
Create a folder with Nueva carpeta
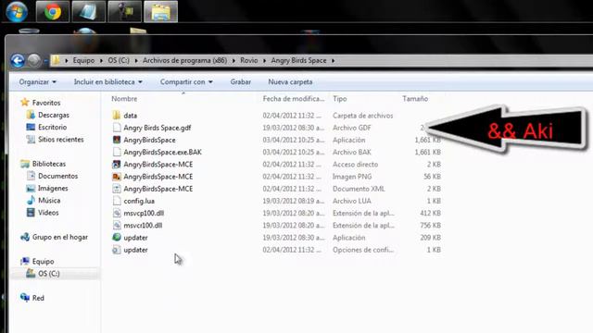(x=290, y=82)
